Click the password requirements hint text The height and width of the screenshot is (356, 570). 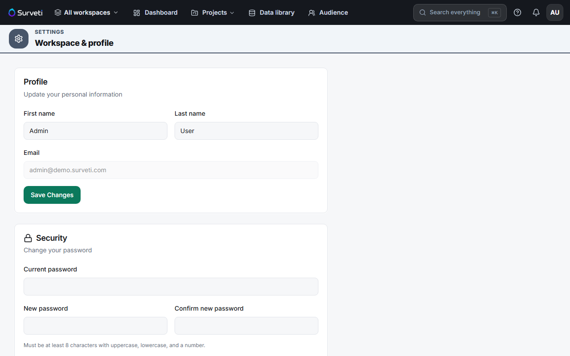click(x=114, y=345)
